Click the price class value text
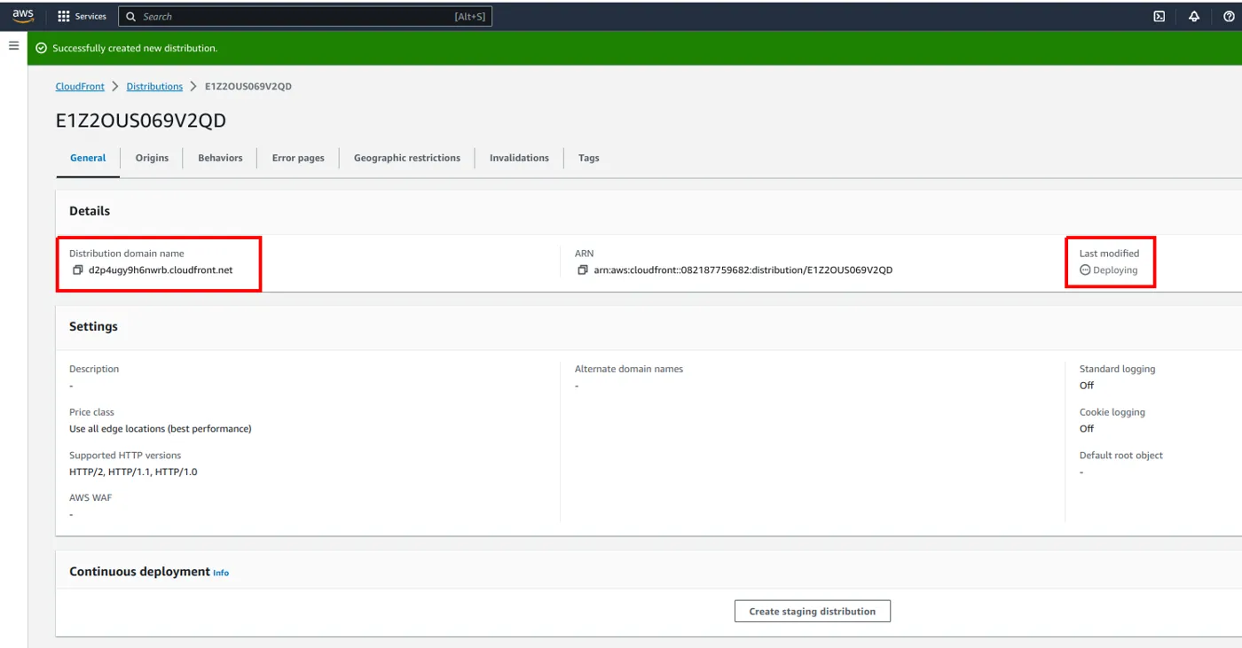Viewport: 1242px width, 648px height. pos(161,428)
